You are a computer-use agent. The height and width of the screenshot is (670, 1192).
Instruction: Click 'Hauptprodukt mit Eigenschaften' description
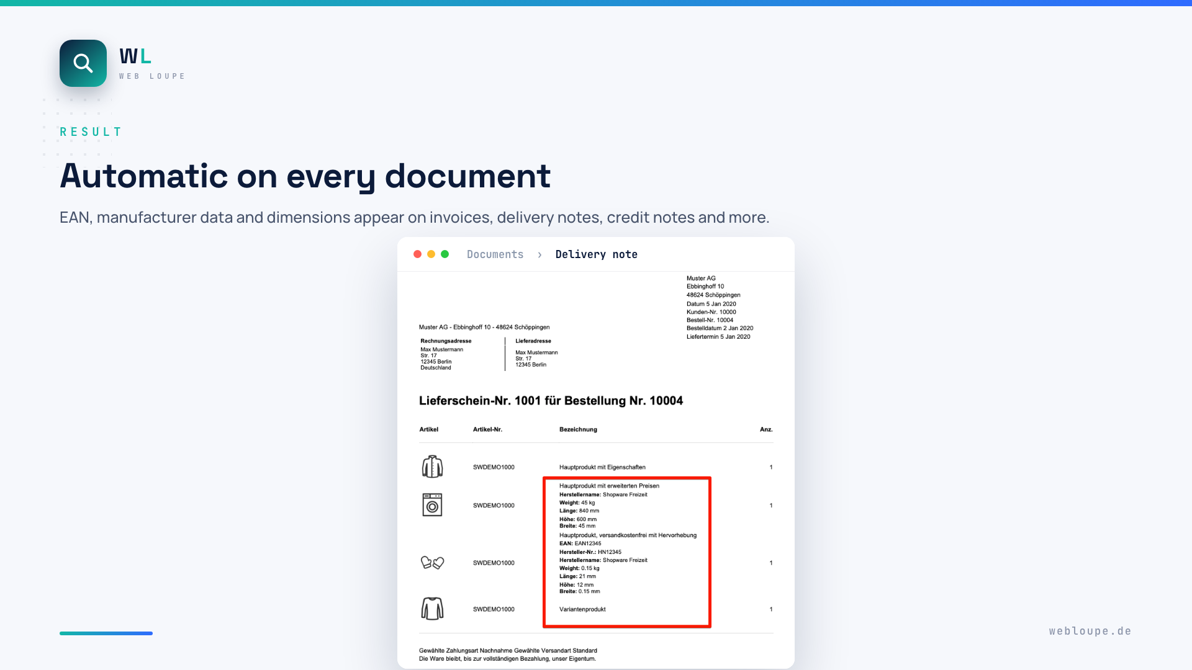pos(602,467)
